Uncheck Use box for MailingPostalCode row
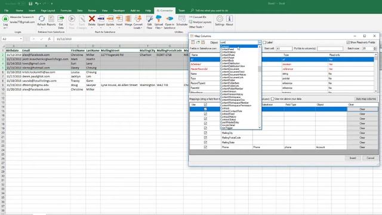Screen dimensions: 382x215 pyautogui.click(x=205, y=138)
